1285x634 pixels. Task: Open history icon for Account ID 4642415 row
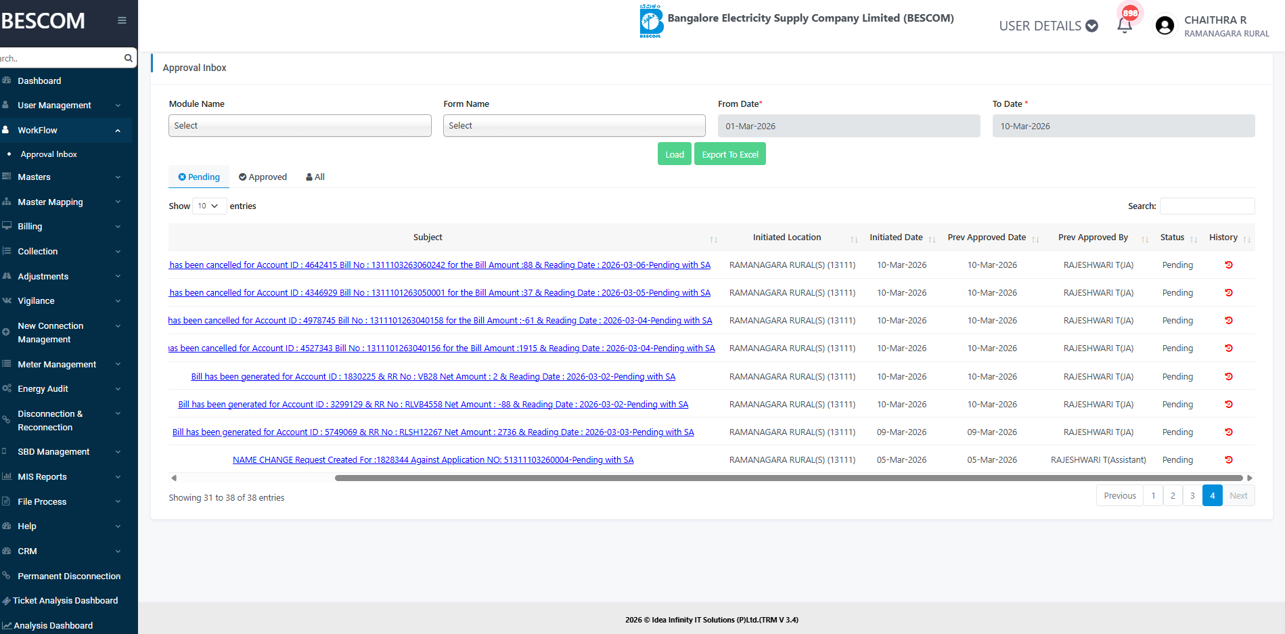1228,265
